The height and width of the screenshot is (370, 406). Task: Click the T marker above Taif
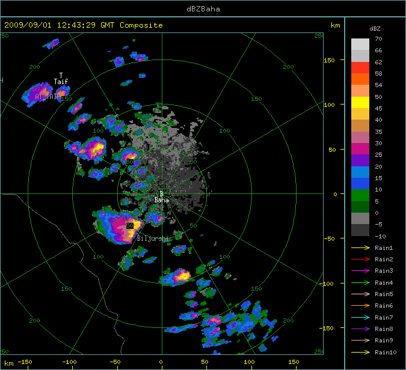pos(61,75)
